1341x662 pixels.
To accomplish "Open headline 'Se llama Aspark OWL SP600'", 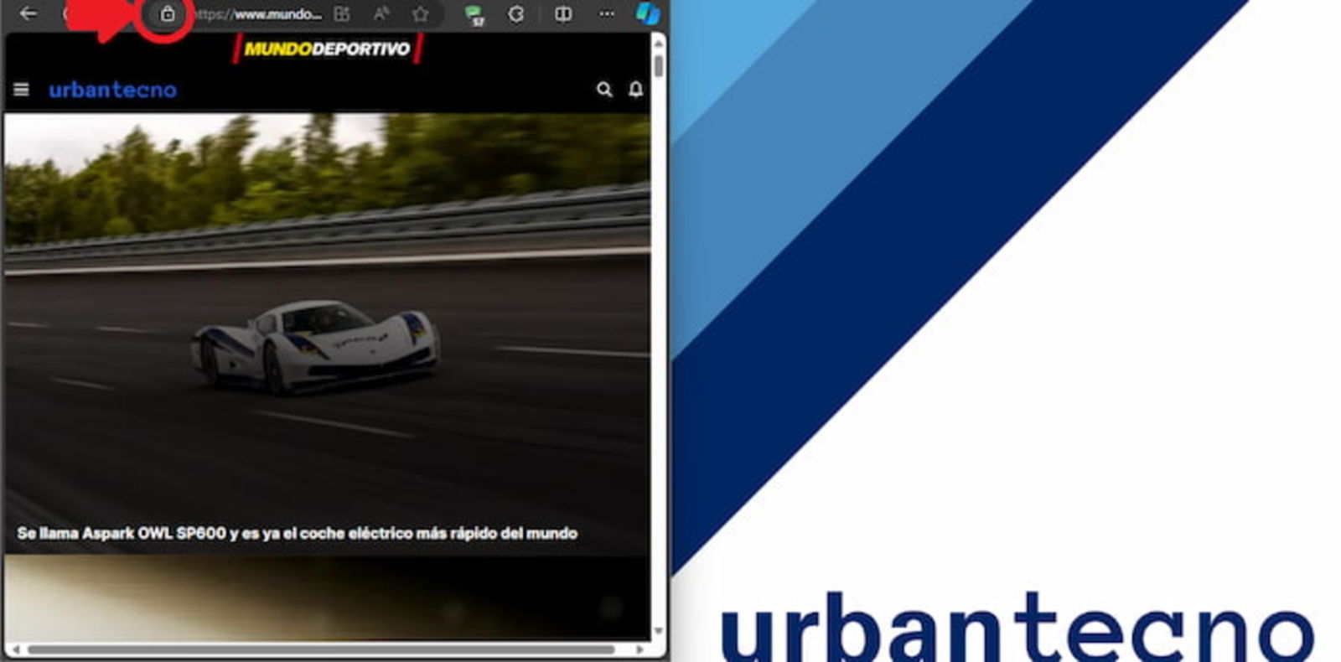I will click(297, 533).
